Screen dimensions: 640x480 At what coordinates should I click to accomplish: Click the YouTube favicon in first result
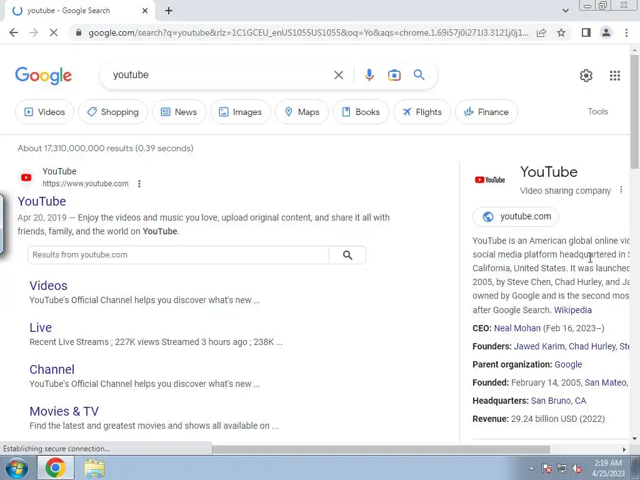click(26, 177)
